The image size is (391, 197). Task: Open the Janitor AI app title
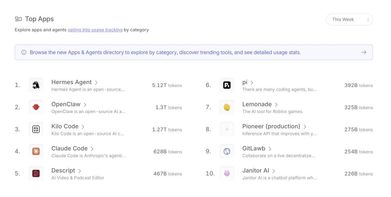[x=256, y=171]
